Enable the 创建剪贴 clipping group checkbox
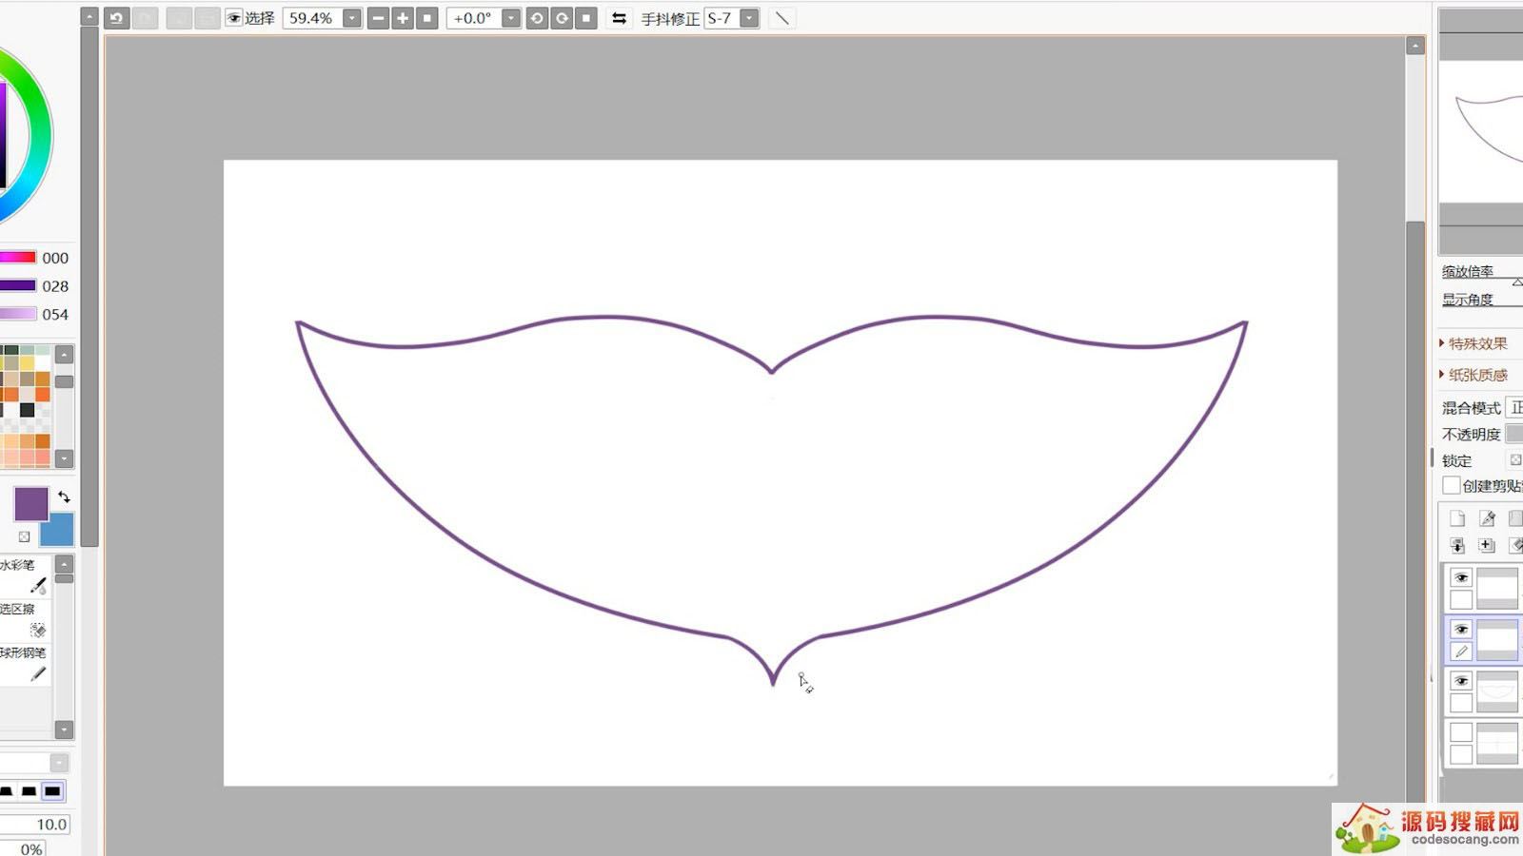The width and height of the screenshot is (1523, 856). point(1451,486)
